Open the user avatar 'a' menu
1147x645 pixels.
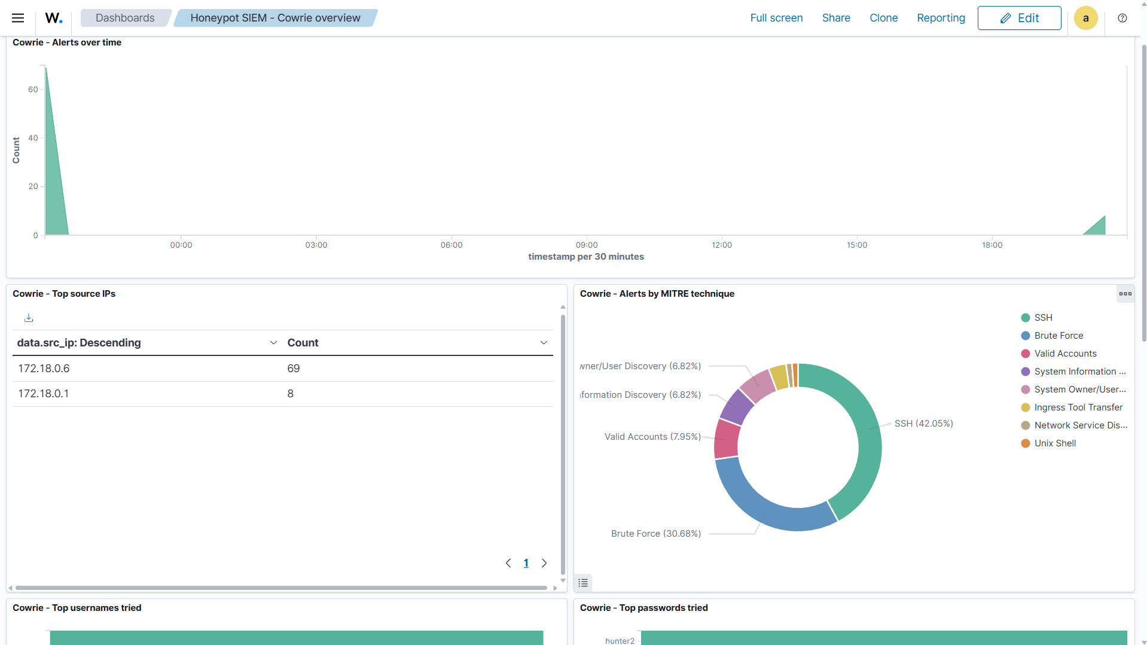[x=1085, y=18]
